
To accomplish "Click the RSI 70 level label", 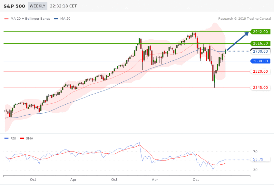I will coord(255,152).
